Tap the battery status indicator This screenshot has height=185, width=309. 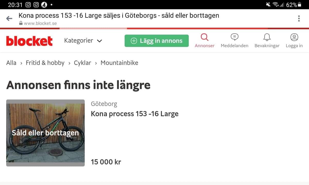[299, 5]
